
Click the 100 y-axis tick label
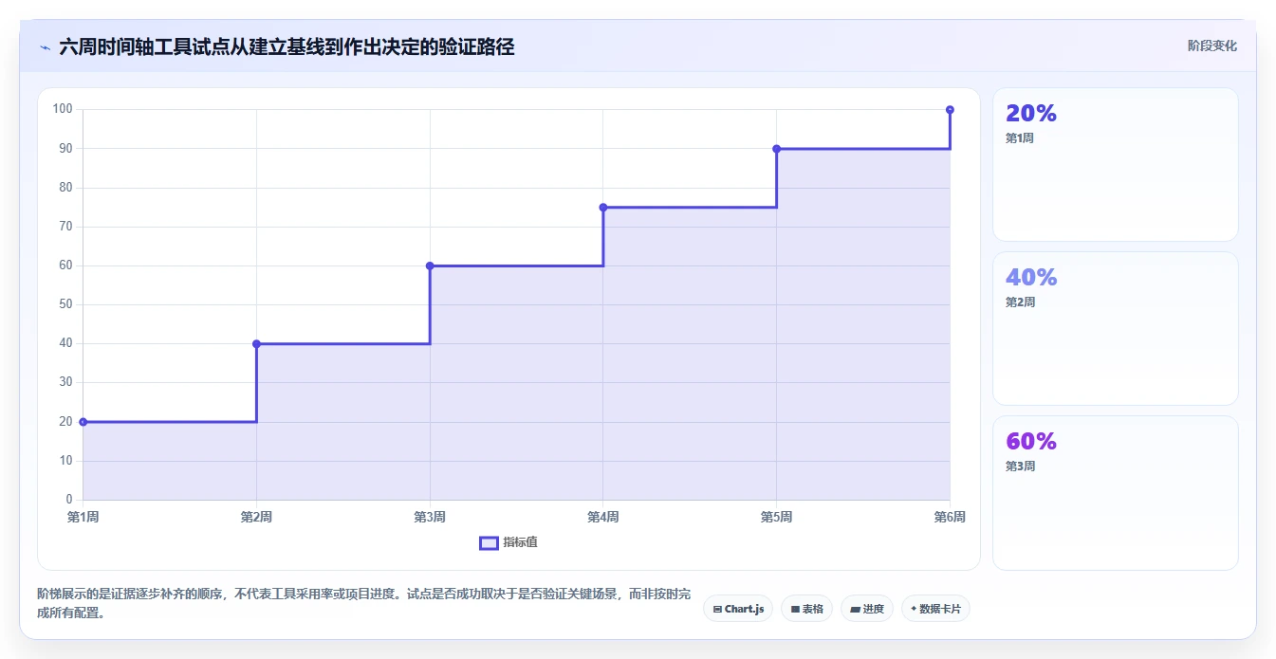click(x=63, y=109)
